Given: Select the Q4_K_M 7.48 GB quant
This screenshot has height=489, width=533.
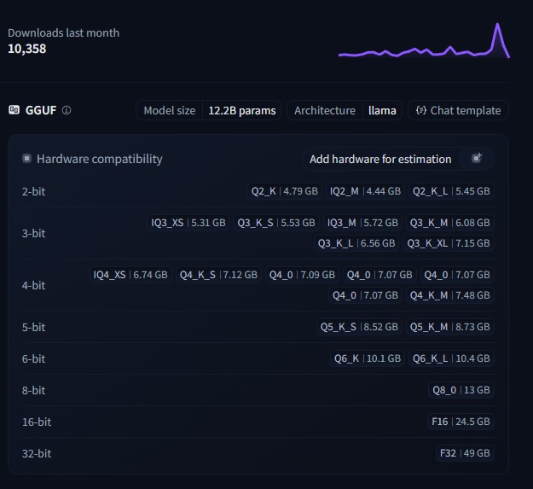Looking at the screenshot, I should click(449, 295).
